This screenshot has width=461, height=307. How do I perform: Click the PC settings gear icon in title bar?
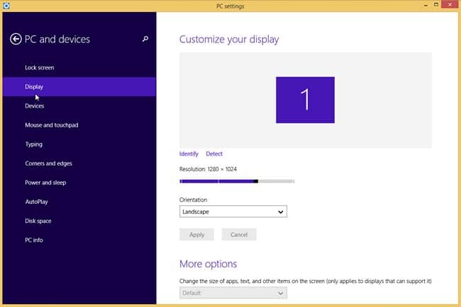point(7,6)
